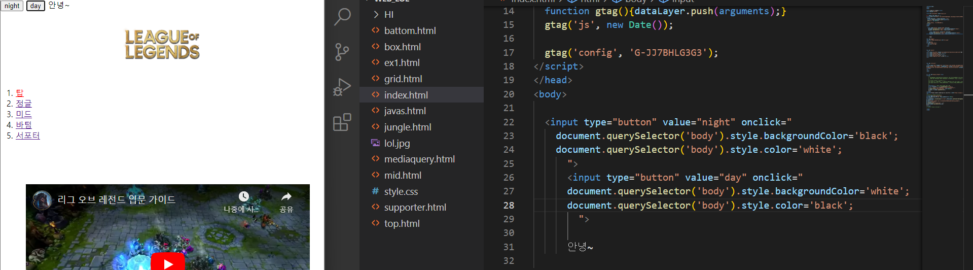Click the image icon beside lol.jpg
The image size is (973, 270).
coord(375,143)
